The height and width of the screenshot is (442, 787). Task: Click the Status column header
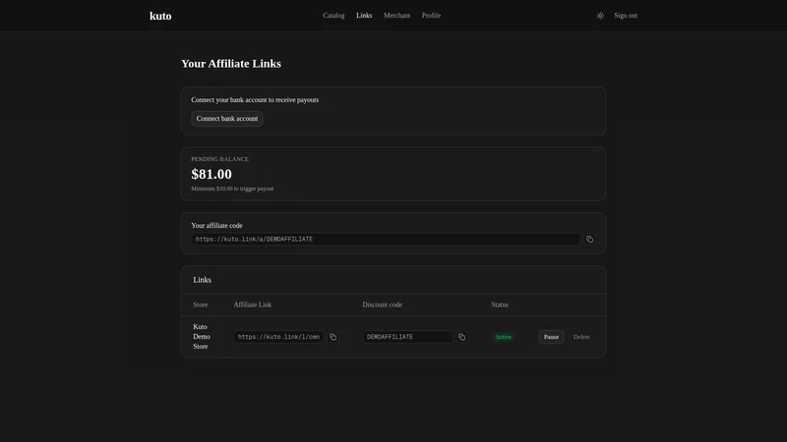click(x=500, y=304)
